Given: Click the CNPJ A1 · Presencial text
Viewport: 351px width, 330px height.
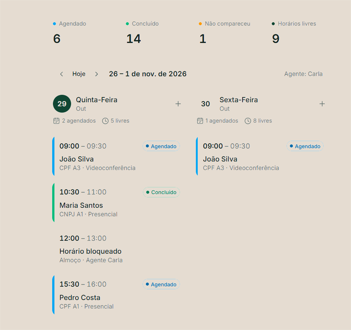Looking at the screenshot, I should pos(88,214).
